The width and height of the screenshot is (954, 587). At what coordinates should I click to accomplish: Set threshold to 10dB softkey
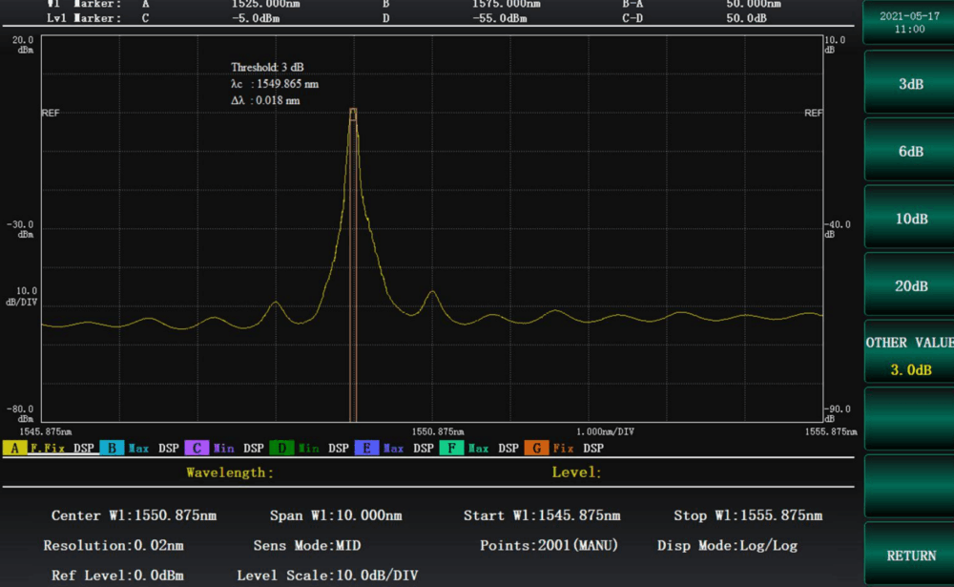click(x=910, y=219)
